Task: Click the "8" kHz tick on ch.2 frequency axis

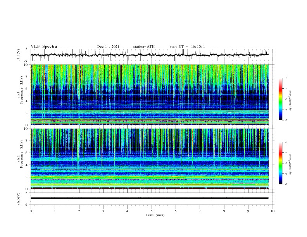Action: click(27, 141)
